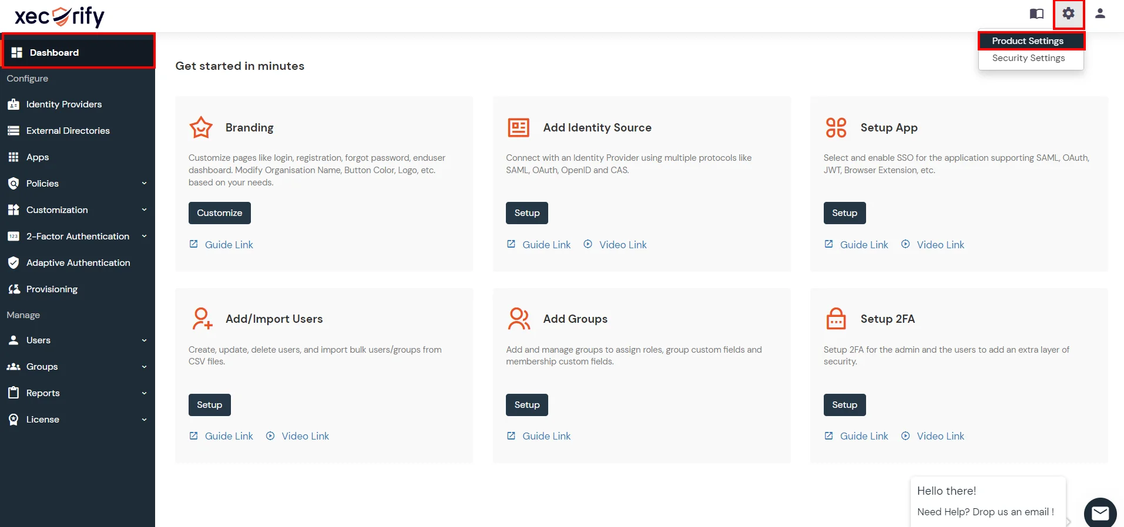Click the Reports clipboard icon
Viewport: 1124px width, 527px height.
14,393
